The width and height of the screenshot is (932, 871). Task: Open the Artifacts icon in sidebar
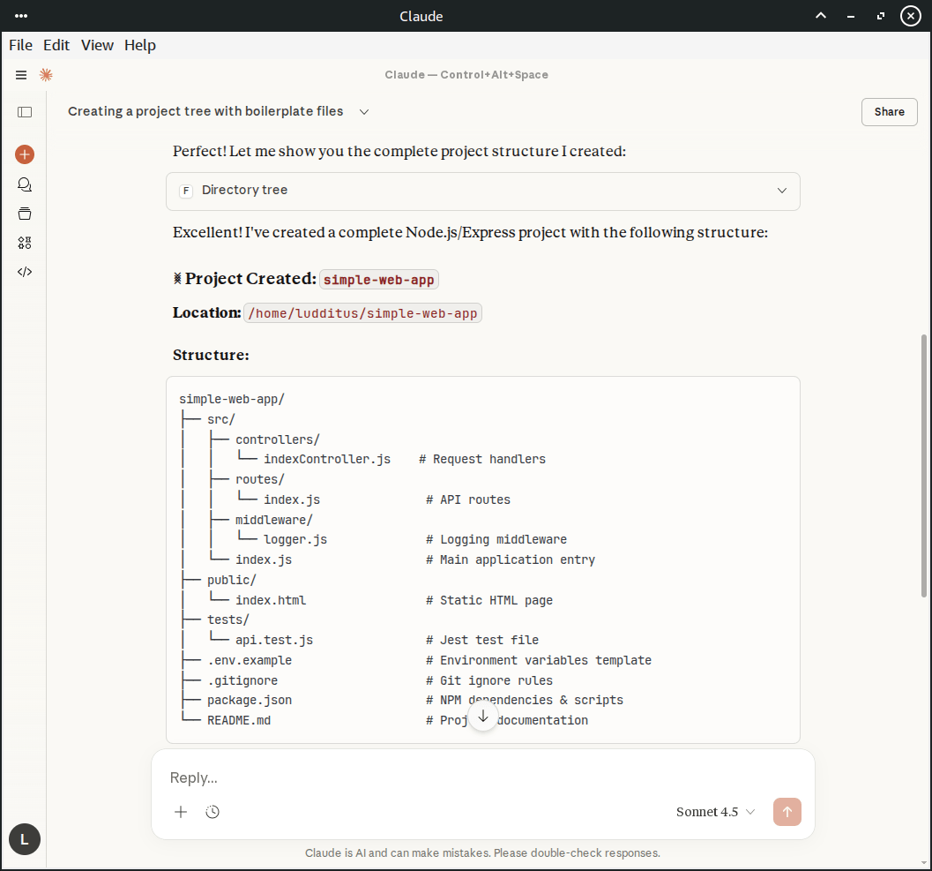pos(25,243)
